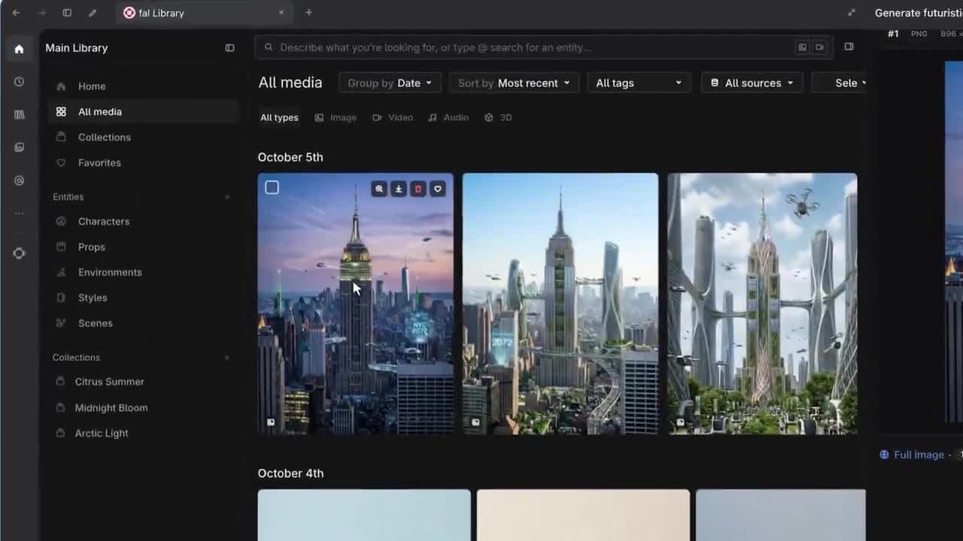This screenshot has width=963, height=541.
Task: Click the Full image link
Action: (x=919, y=455)
